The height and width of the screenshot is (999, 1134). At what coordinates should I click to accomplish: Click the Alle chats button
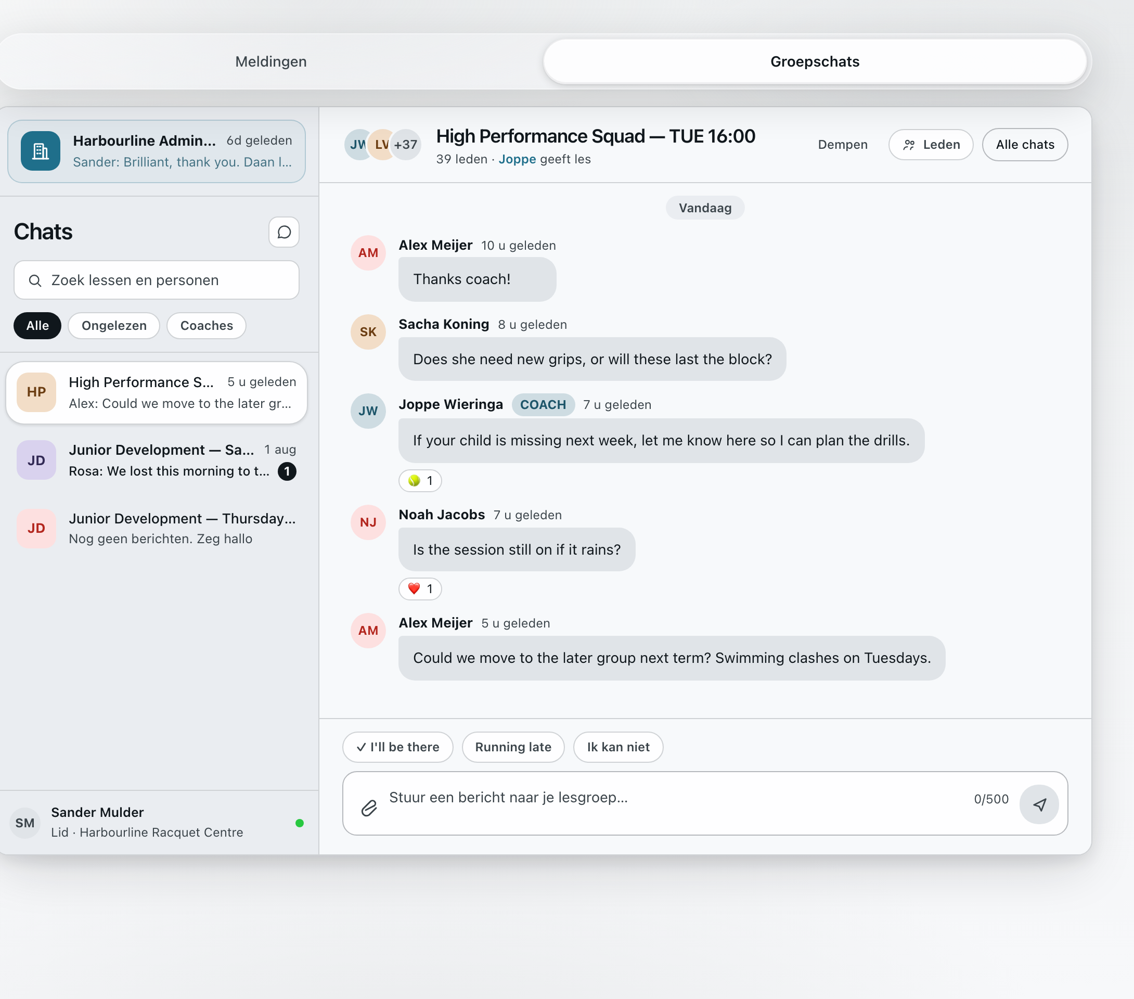(1025, 145)
